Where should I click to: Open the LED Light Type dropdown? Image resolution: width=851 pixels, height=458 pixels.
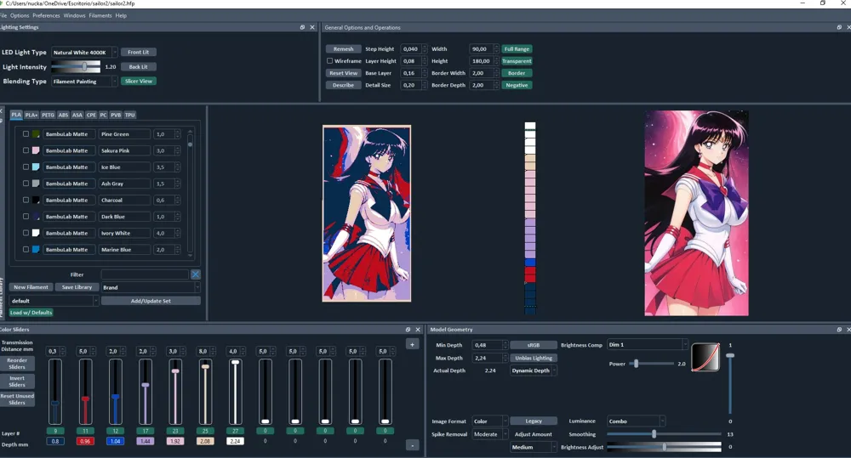[x=84, y=52]
